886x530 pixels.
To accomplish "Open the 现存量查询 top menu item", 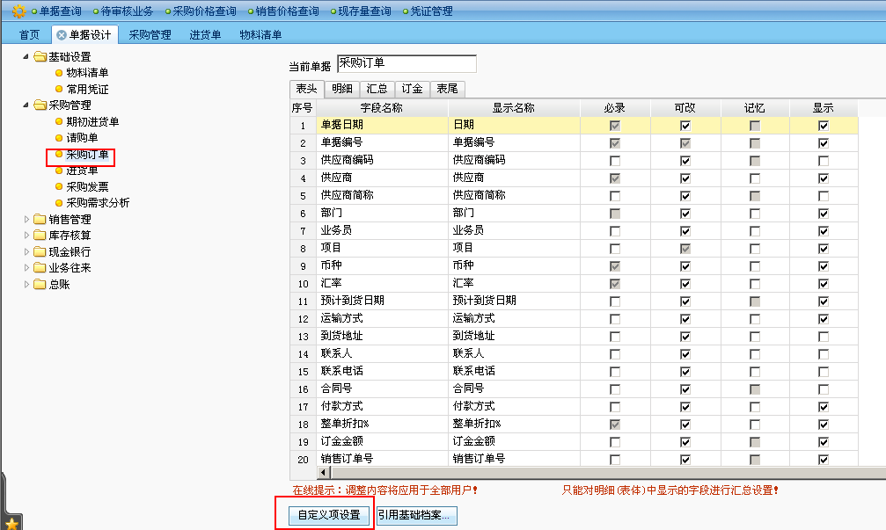I will pos(364,11).
